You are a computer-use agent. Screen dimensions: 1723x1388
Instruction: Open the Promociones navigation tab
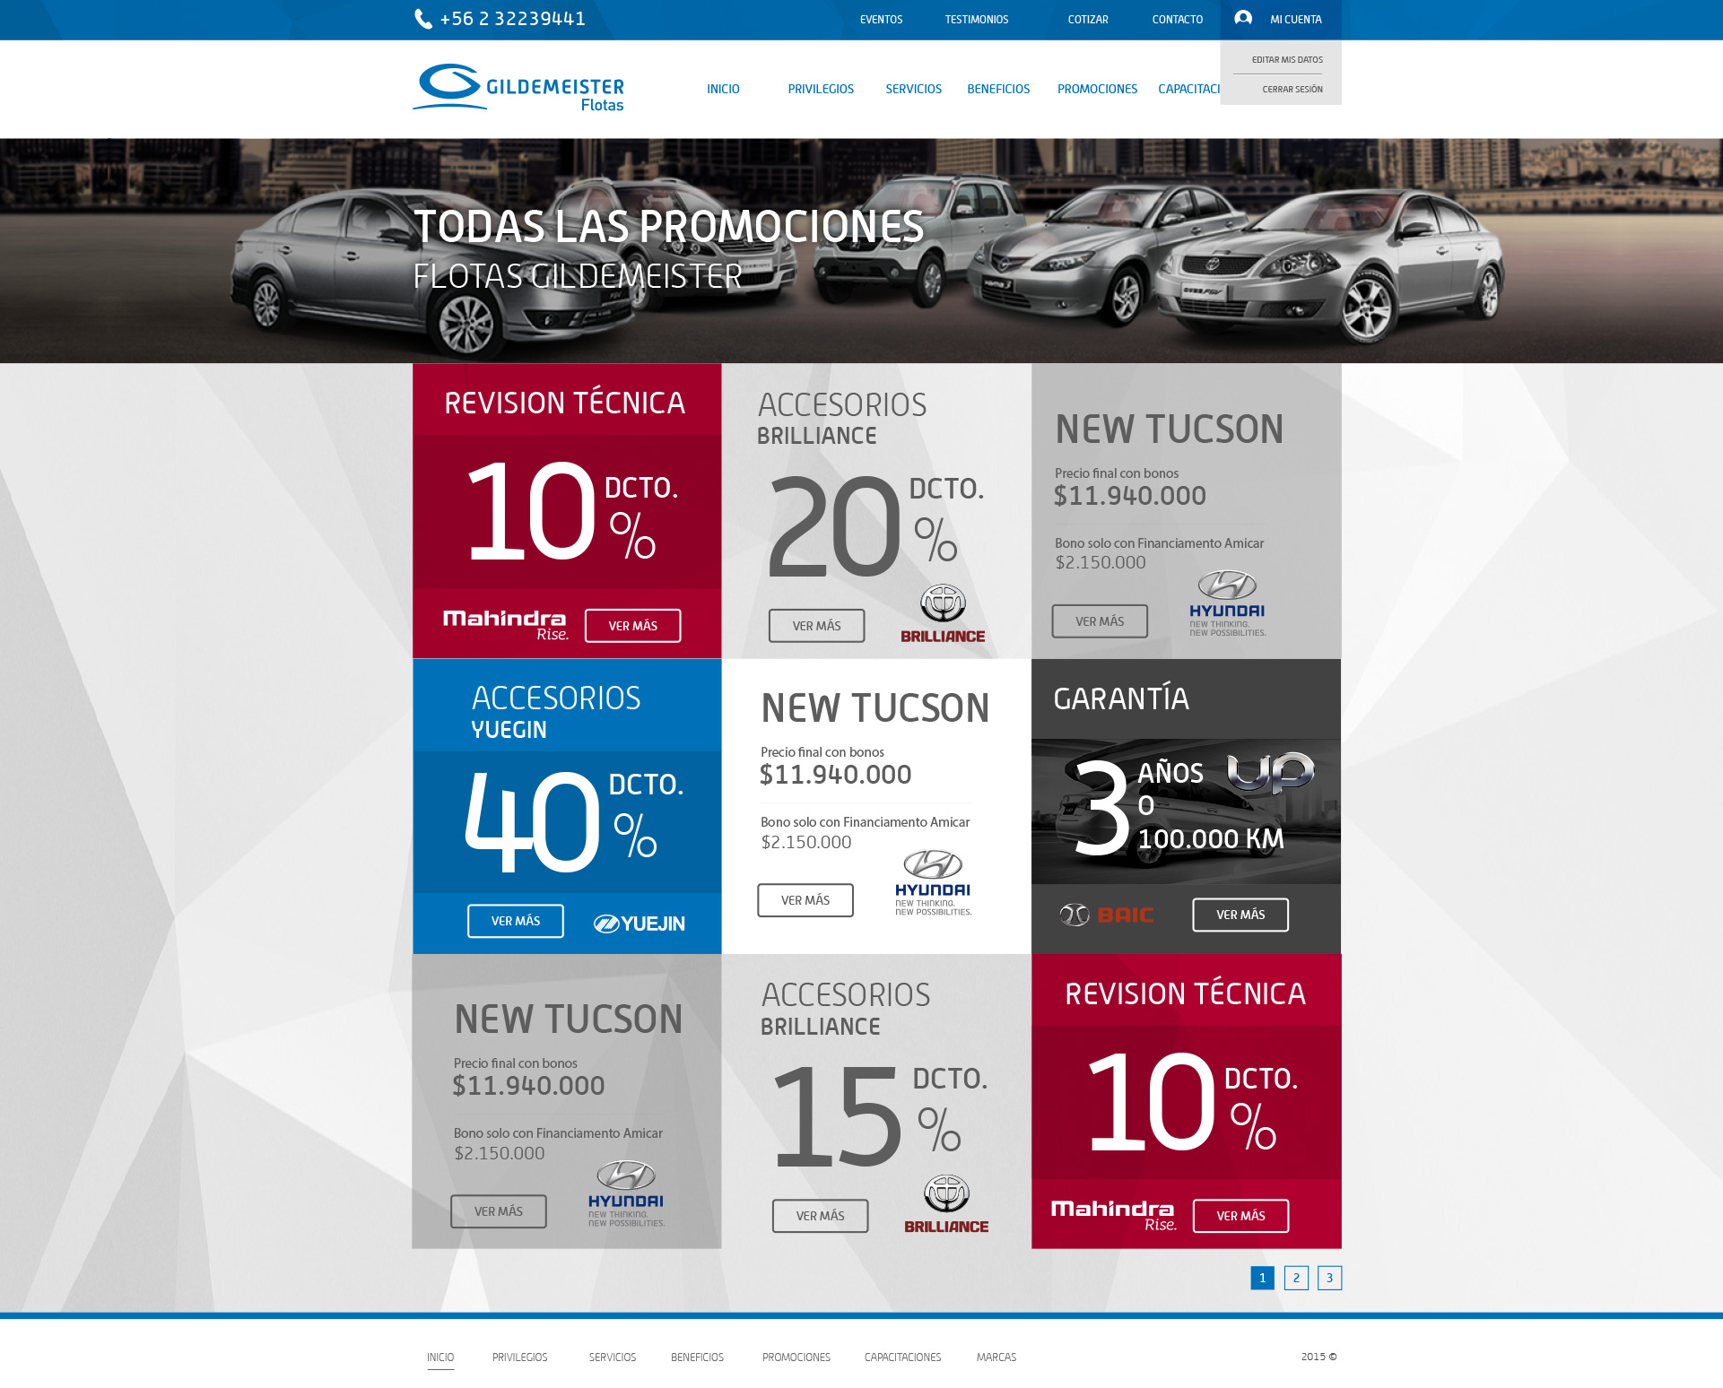click(1097, 89)
